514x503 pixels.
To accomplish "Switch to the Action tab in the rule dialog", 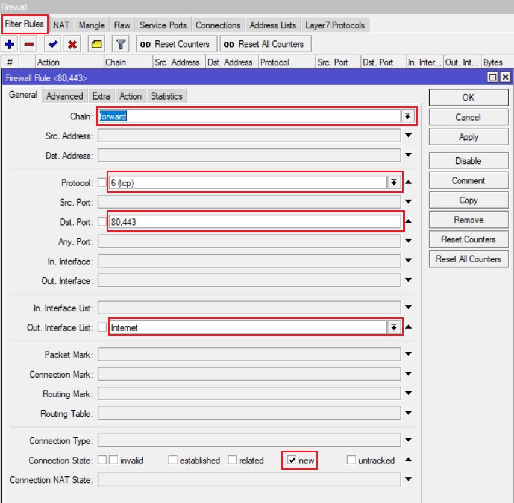I will pos(130,96).
